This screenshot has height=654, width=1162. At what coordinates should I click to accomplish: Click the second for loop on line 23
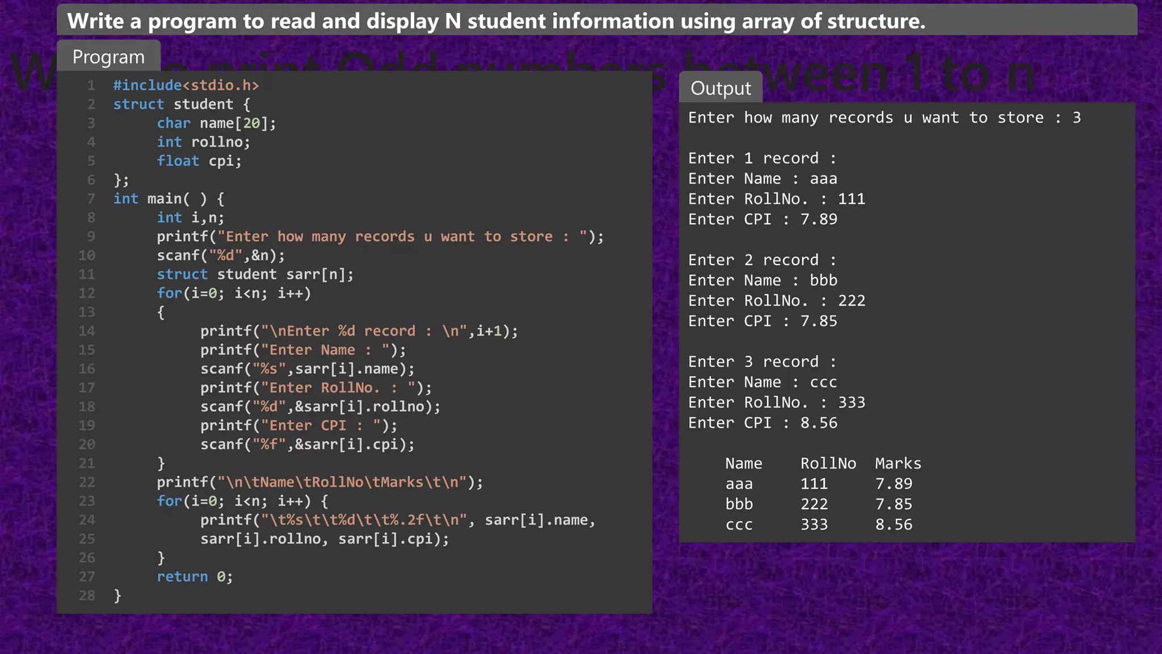click(x=242, y=501)
